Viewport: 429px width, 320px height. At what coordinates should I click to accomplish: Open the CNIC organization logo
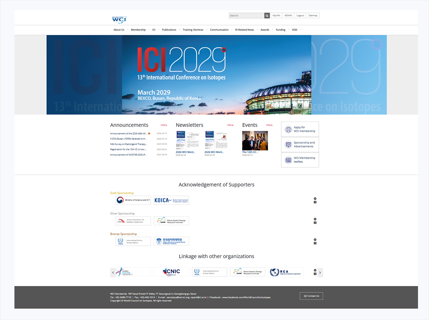(x=171, y=272)
